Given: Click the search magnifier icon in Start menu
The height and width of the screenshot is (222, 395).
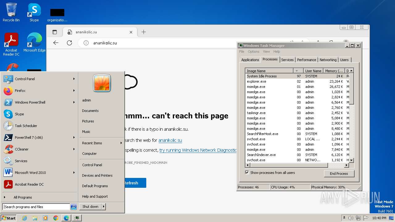Looking at the screenshot, I should click(73, 207).
